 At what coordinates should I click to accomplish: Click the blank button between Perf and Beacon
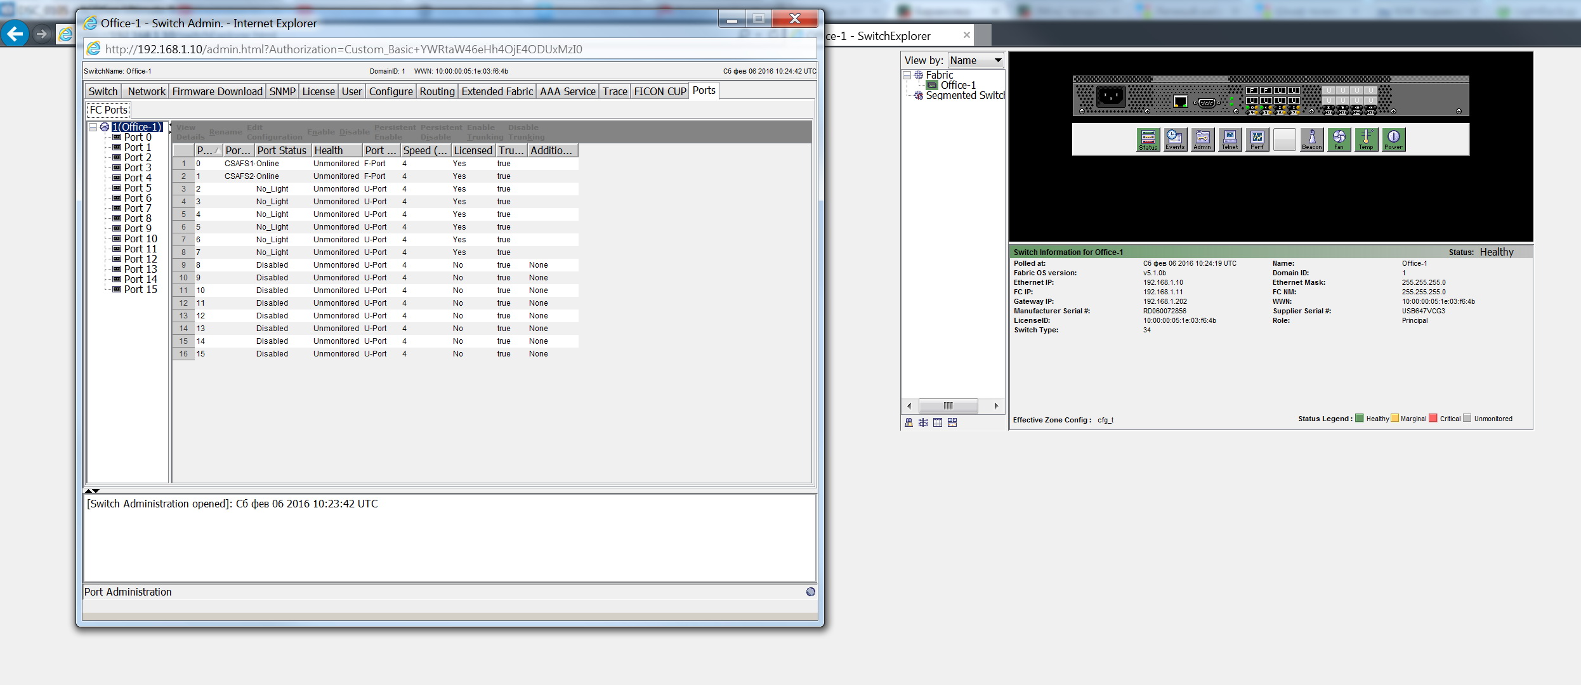[1284, 140]
